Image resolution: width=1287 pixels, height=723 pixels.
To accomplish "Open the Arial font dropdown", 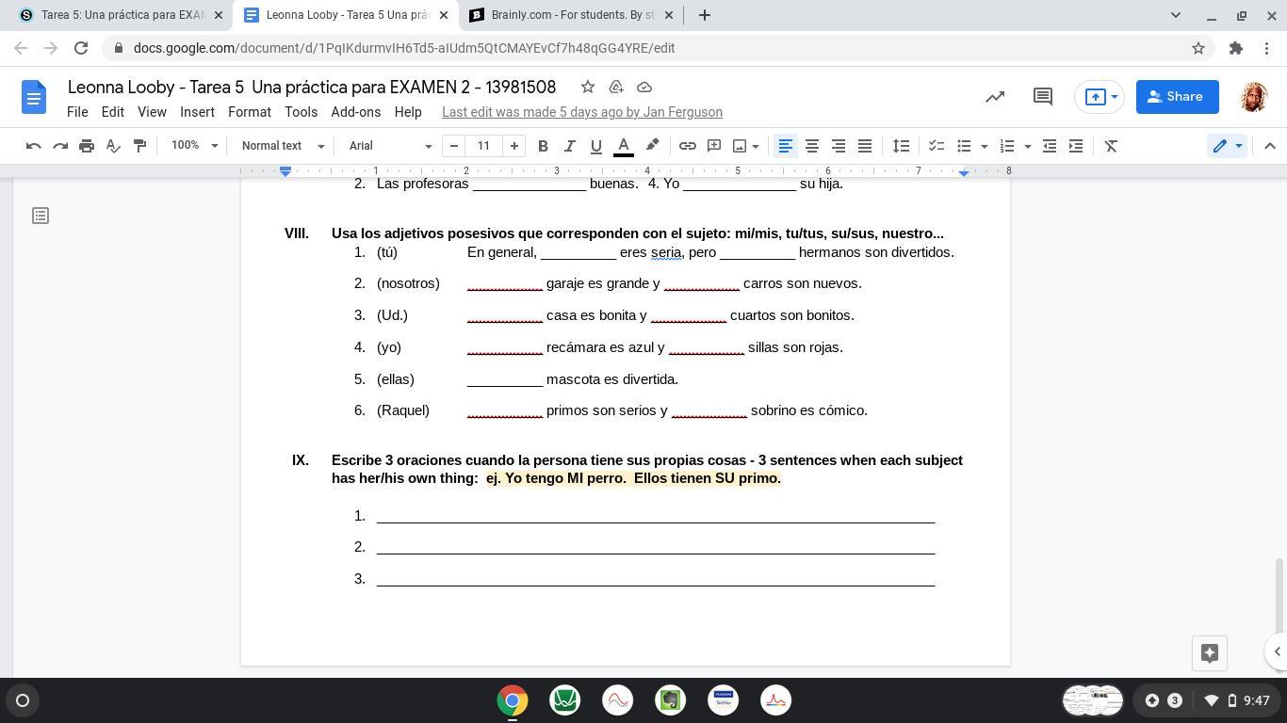I will [x=390, y=146].
